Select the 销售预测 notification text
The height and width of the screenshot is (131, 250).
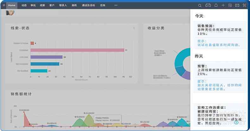point(219,30)
